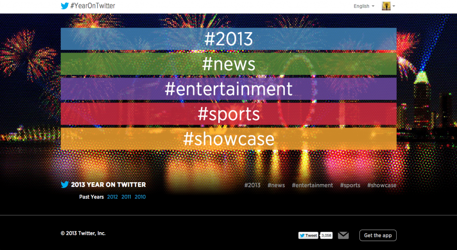The image size is (457, 250).
Task: Open the English language dropdown
Action: coord(364,6)
